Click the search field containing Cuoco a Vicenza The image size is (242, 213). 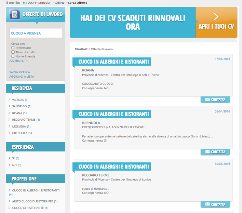coord(36,33)
